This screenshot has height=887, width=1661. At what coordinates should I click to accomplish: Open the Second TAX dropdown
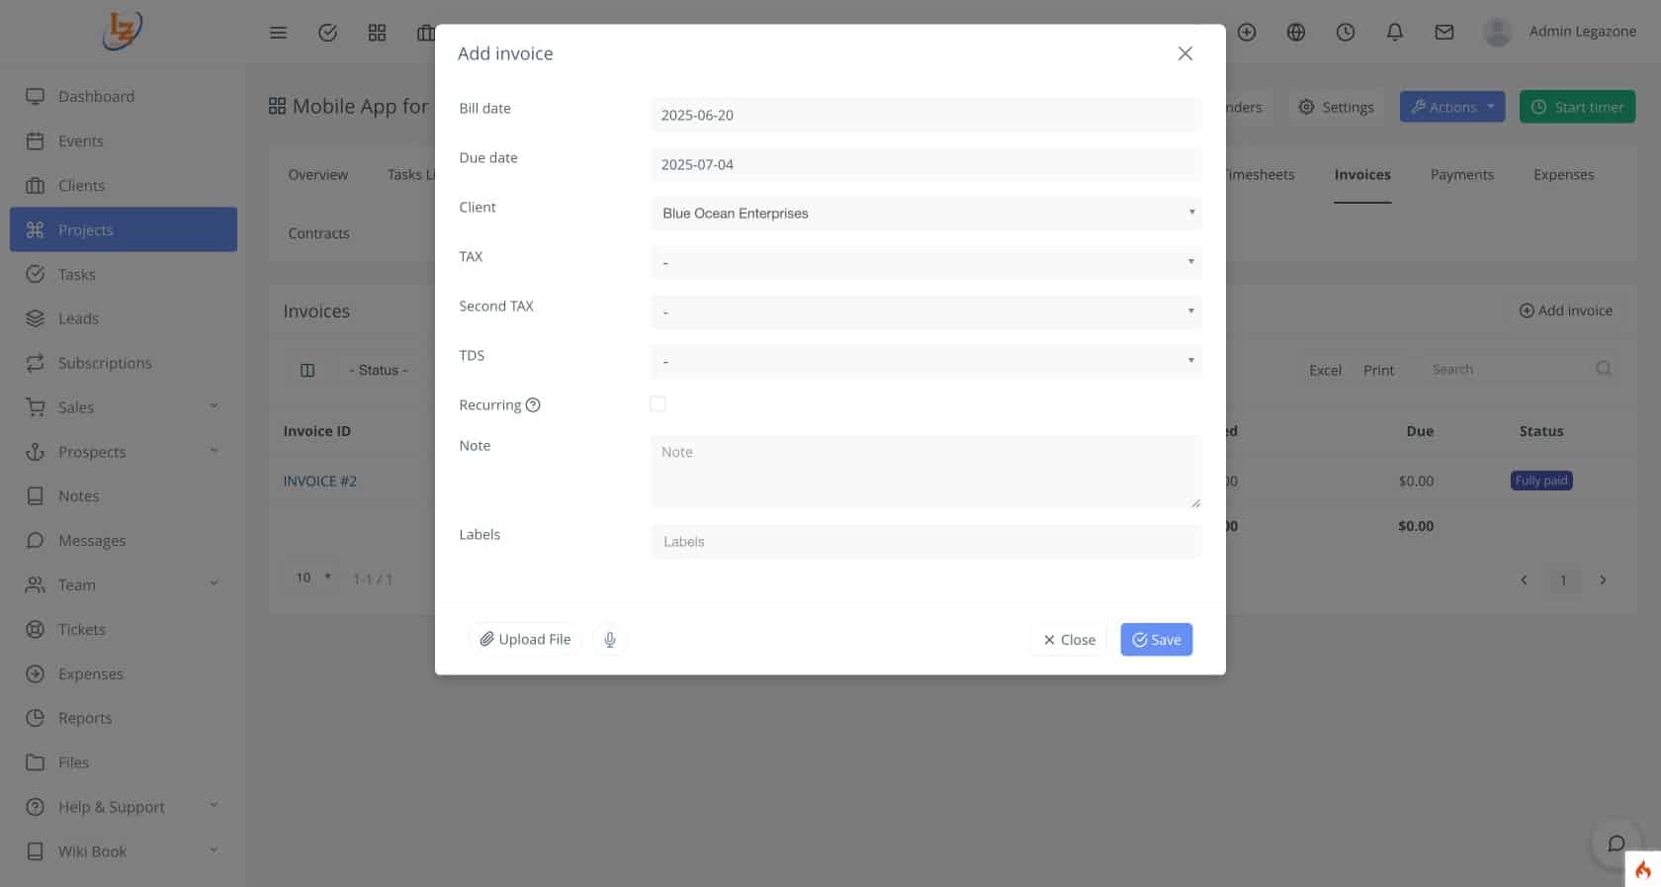(926, 311)
